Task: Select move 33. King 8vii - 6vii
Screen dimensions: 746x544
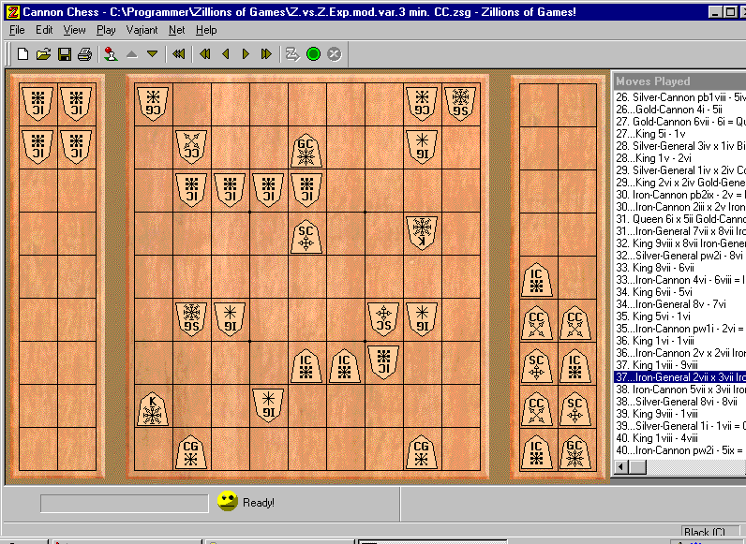Action: point(655,268)
